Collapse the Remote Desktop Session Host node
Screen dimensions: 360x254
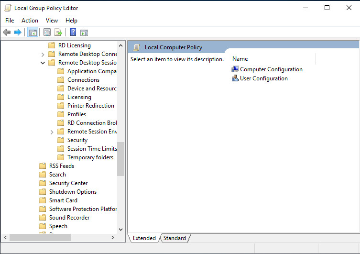pos(43,63)
